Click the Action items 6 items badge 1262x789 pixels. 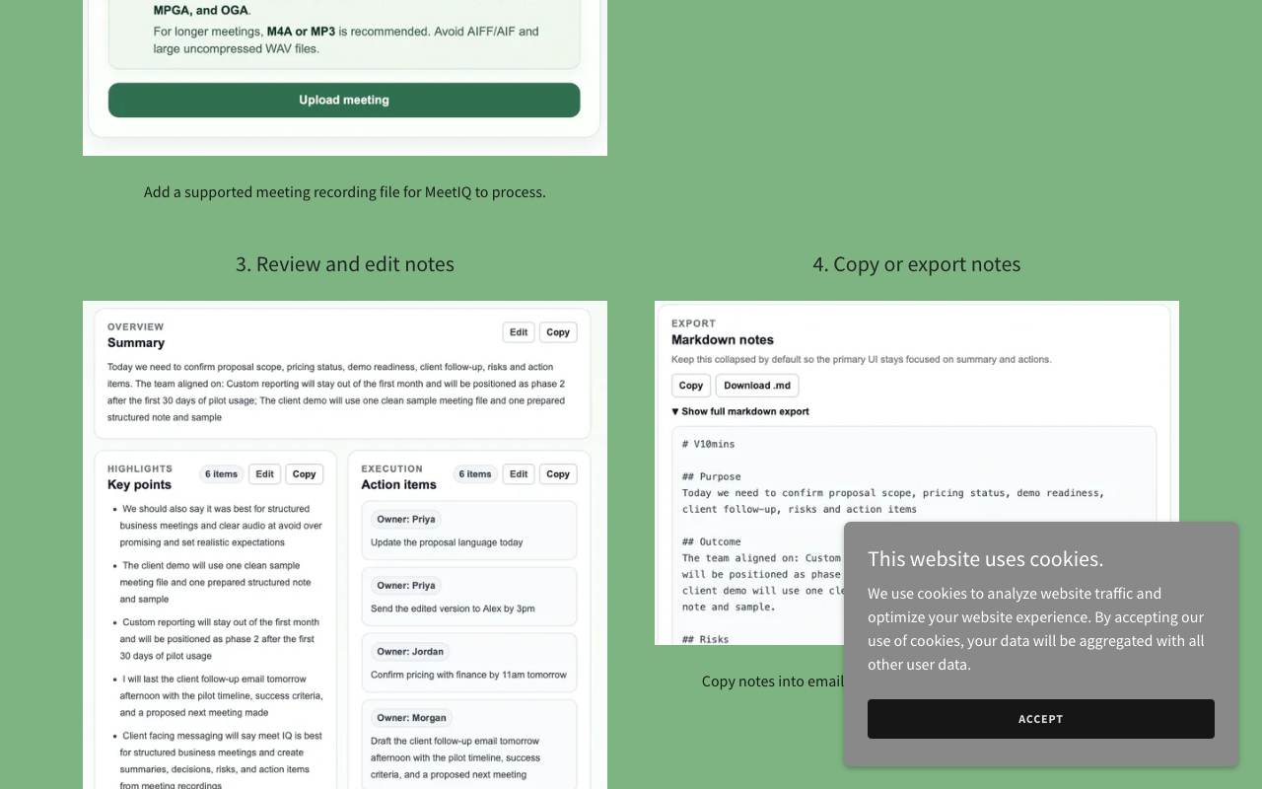pos(476,474)
